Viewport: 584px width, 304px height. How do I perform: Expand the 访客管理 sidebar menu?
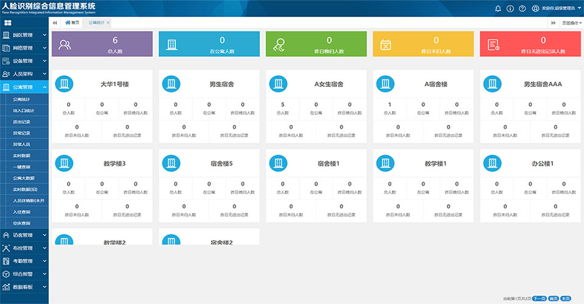click(x=24, y=235)
